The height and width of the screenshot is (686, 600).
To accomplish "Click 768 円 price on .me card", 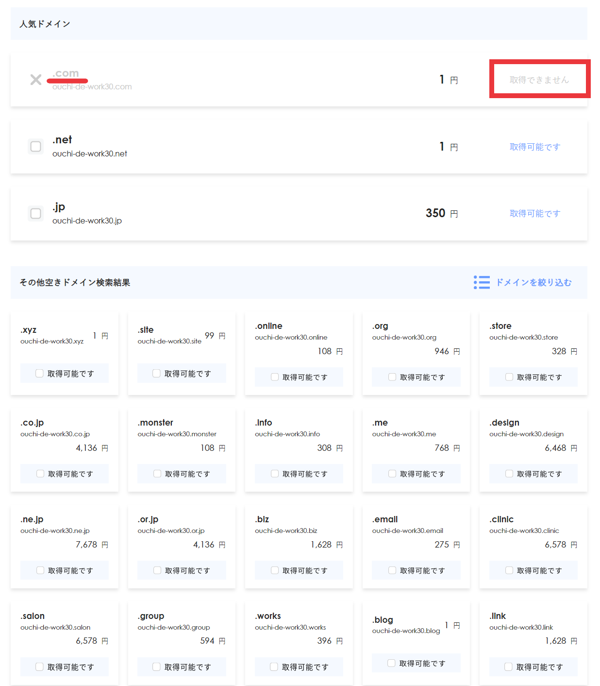I will click(447, 448).
